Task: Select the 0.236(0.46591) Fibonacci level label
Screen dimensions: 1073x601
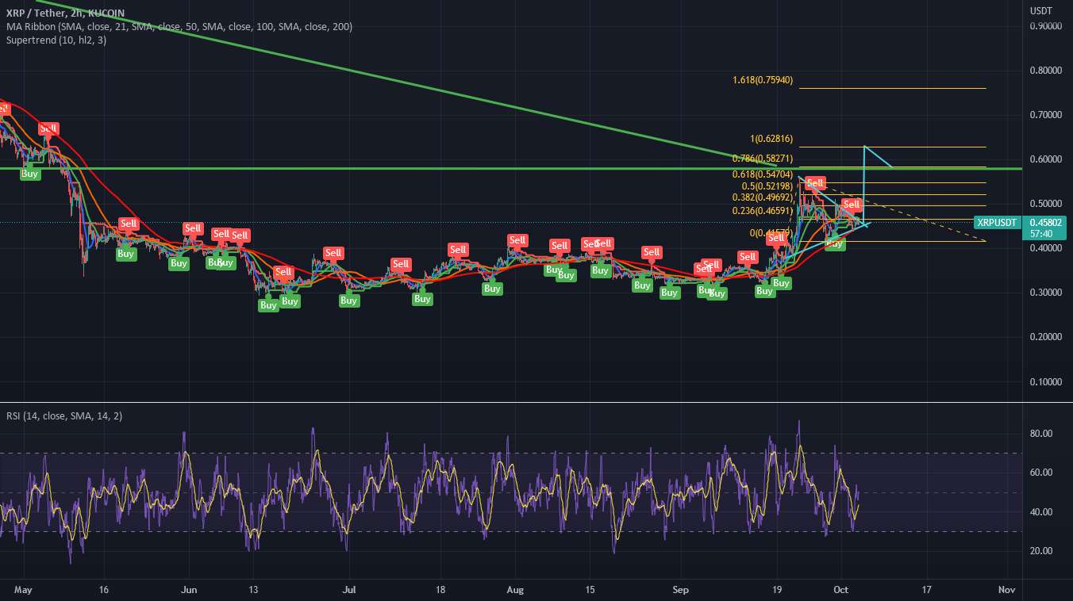Action: tap(763, 211)
